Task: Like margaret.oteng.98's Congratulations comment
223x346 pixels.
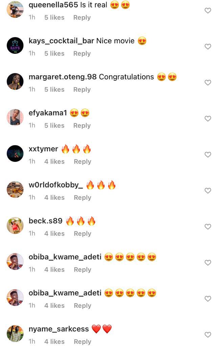Action: 208,82
